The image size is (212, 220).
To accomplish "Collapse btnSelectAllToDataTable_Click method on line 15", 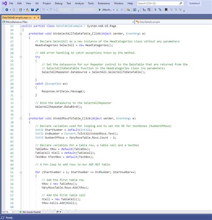I will click(21, 34).
